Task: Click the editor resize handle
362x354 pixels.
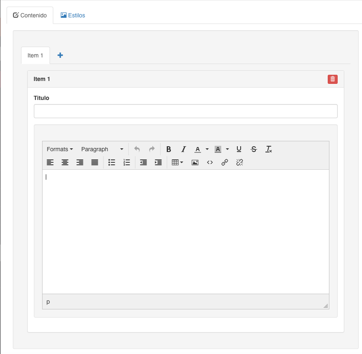Action: (x=326, y=306)
